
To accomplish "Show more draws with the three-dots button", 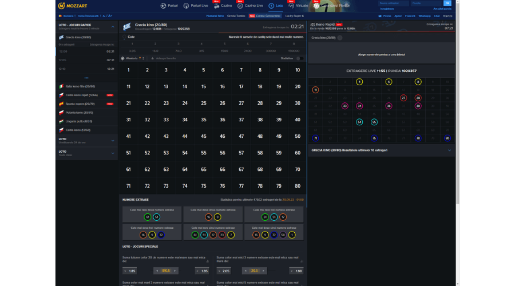I will point(86,78).
